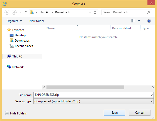
Task: Select Network in the navigation pane
Action: tap(18, 67)
